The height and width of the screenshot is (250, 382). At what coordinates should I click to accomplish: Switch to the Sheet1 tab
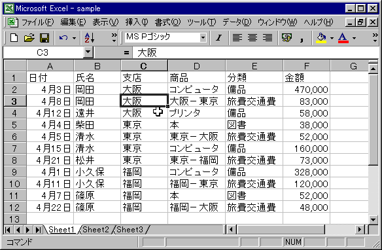(61, 230)
